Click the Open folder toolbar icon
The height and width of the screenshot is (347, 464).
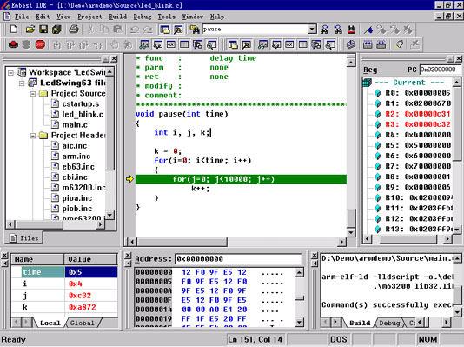[30, 29]
